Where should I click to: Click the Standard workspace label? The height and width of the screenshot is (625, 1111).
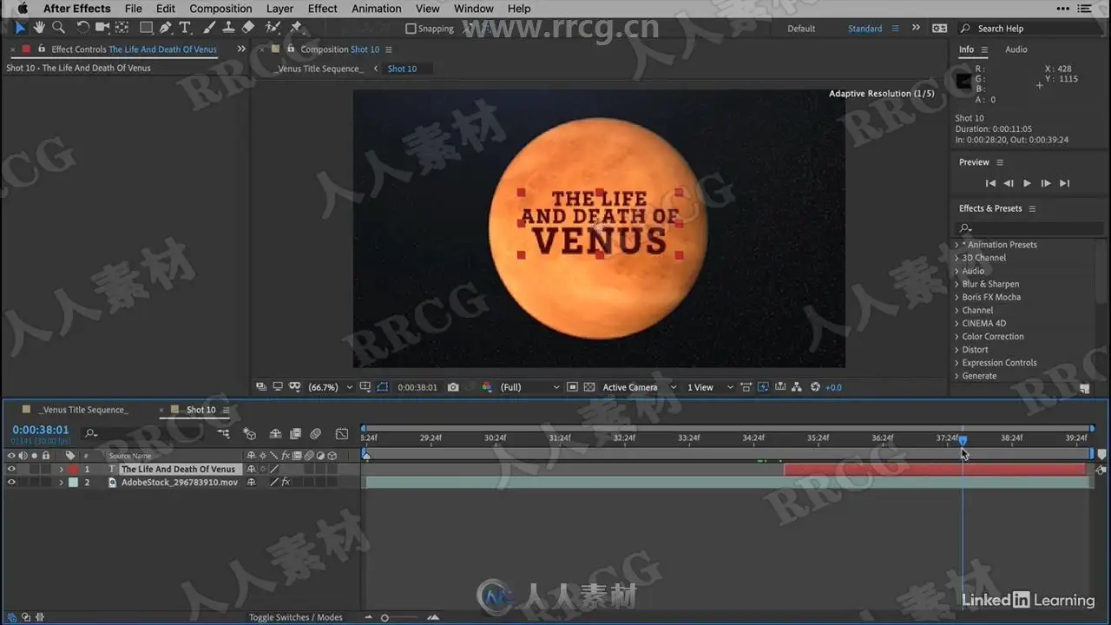pos(864,29)
